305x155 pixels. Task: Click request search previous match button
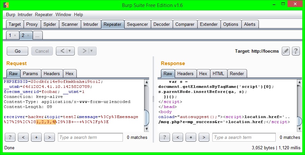[x=23, y=137]
